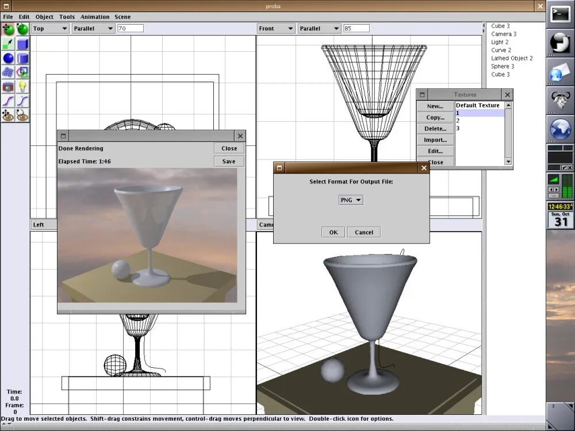
Task: Click OK in the output format dialog
Action: pyautogui.click(x=333, y=232)
